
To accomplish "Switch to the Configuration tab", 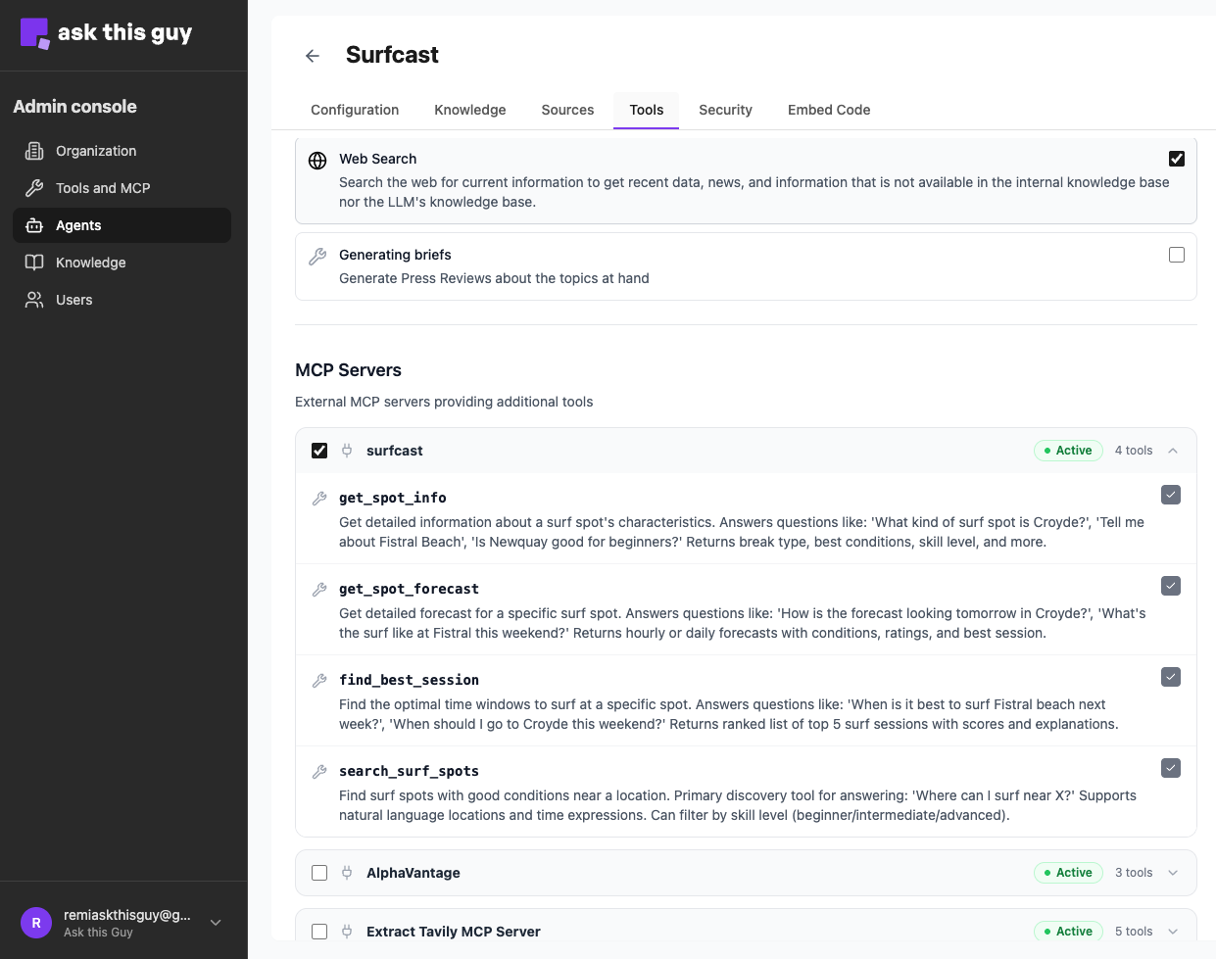I will click(x=355, y=110).
